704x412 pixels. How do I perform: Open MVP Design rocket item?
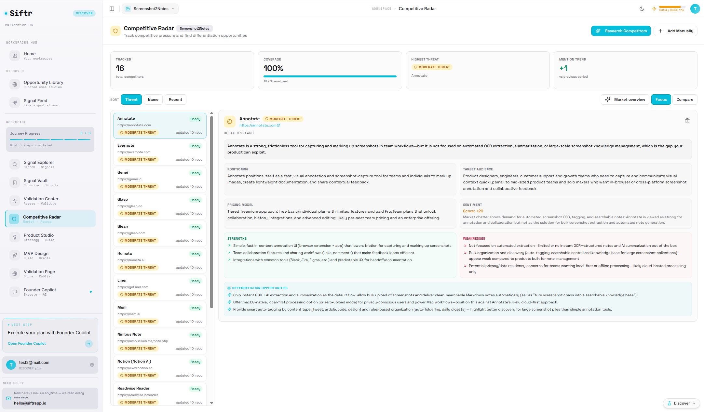coord(36,255)
